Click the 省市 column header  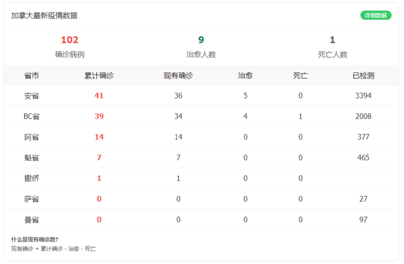pyautogui.click(x=31, y=76)
